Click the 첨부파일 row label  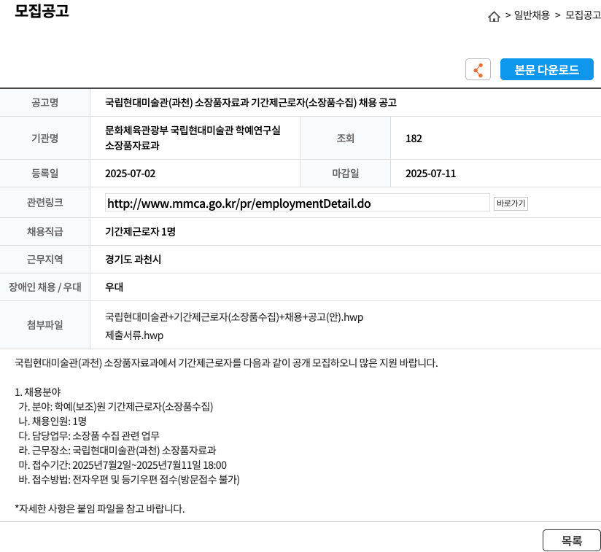click(44, 325)
